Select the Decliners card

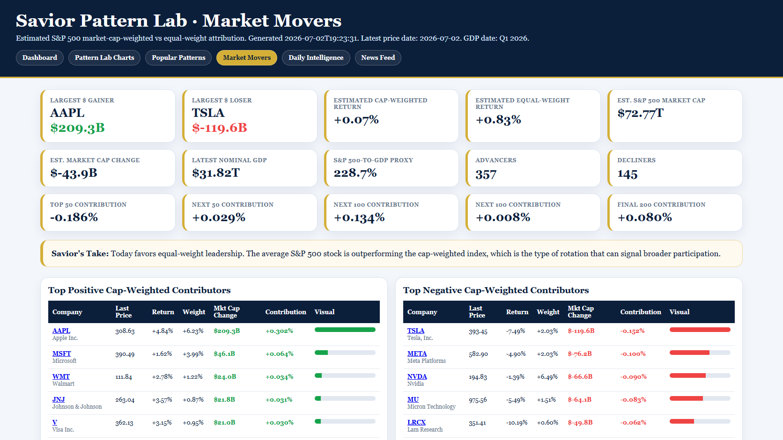pyautogui.click(x=675, y=168)
